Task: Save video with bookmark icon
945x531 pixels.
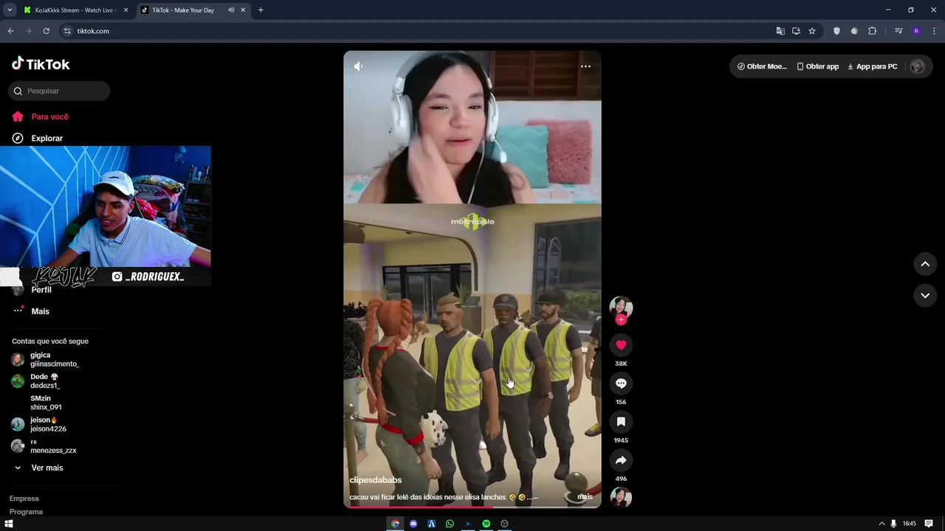Action: pos(621,422)
